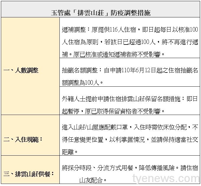This screenshot has width=201, height=186.
Task: Click the table title 玉管處「排雲山莊」防疫調整措施
Action: point(100,13)
